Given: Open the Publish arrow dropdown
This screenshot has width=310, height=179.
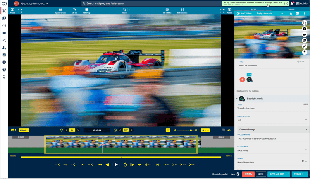Looking at the screenshot, I should pyautogui.click(x=307, y=174).
